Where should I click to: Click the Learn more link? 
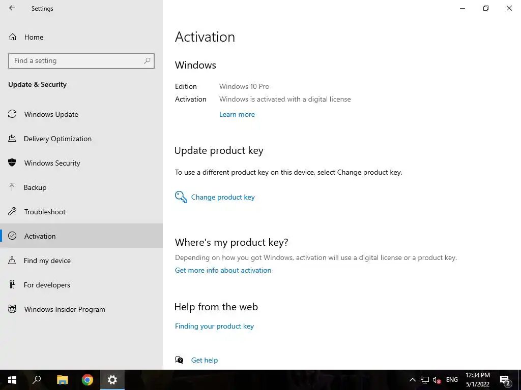point(237,114)
